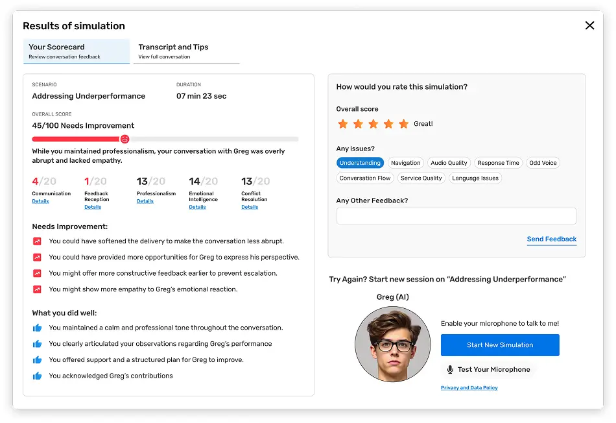The width and height of the screenshot is (616, 423).
Task: Click the first rating star
Action: 342,124
